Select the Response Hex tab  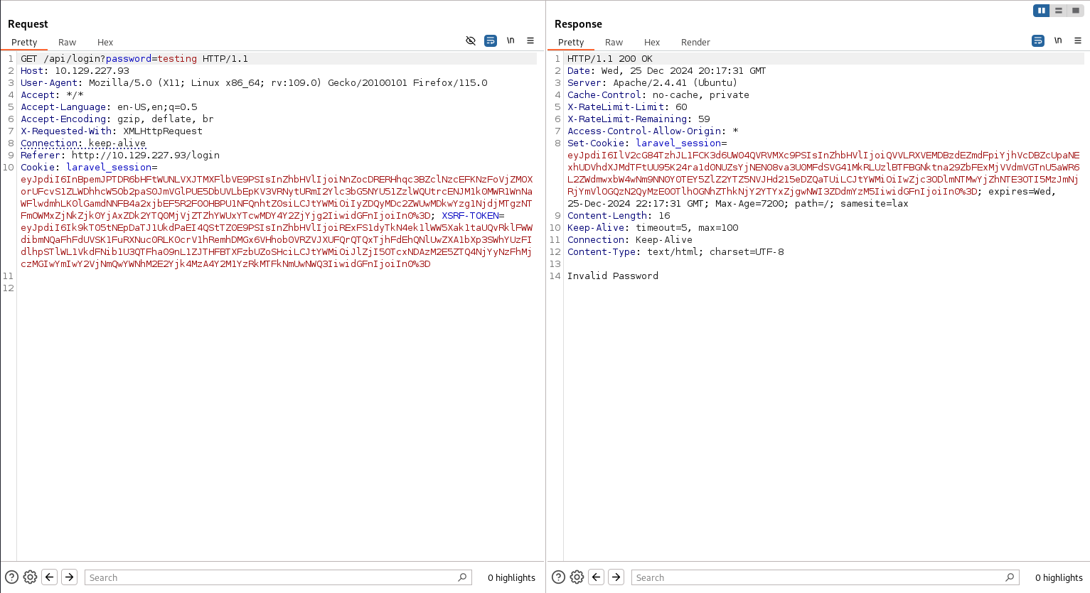652,43
